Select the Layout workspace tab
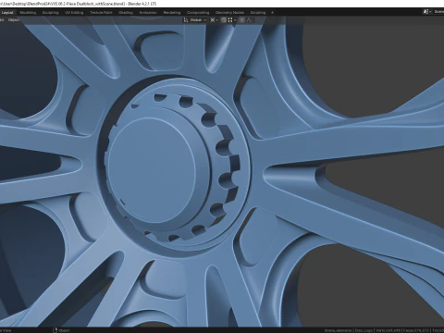 (7, 13)
